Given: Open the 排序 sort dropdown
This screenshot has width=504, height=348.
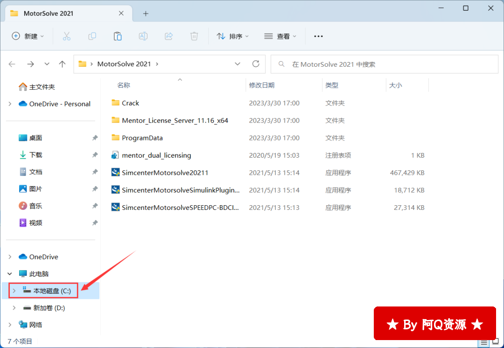Looking at the screenshot, I should [x=233, y=36].
